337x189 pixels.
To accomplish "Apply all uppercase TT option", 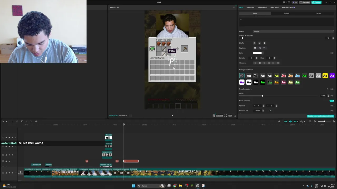I will [x=255, y=48].
